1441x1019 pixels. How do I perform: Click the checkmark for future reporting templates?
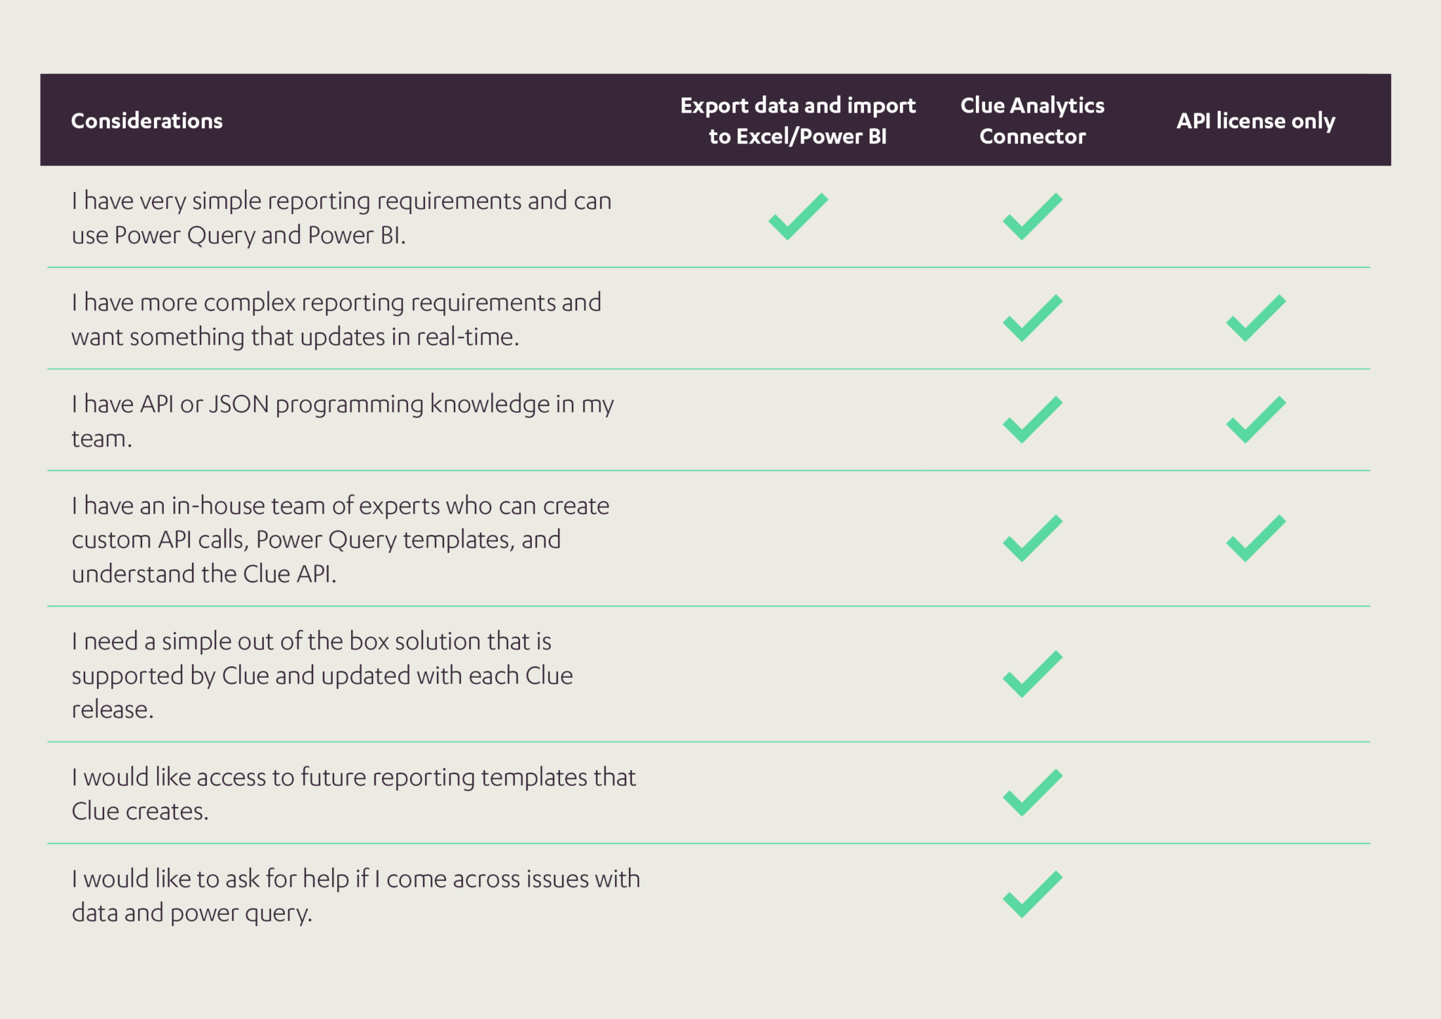click(x=1032, y=792)
